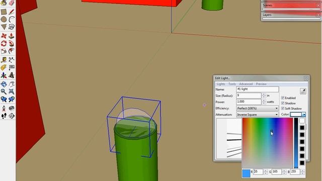Select the Follow Me tool
Image resolution: width=322 pixels, height=181 pixels.
click(x=12, y=43)
